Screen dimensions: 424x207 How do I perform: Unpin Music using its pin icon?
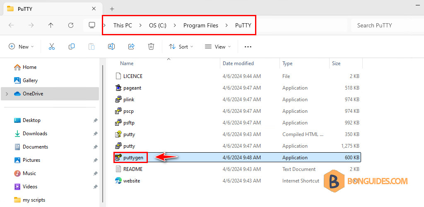pos(95,173)
